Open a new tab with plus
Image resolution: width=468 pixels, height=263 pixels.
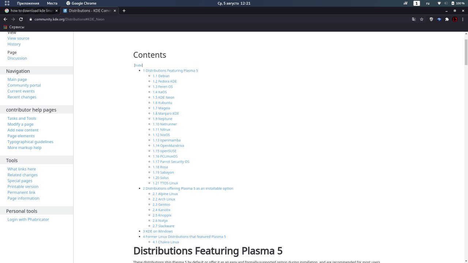click(124, 11)
